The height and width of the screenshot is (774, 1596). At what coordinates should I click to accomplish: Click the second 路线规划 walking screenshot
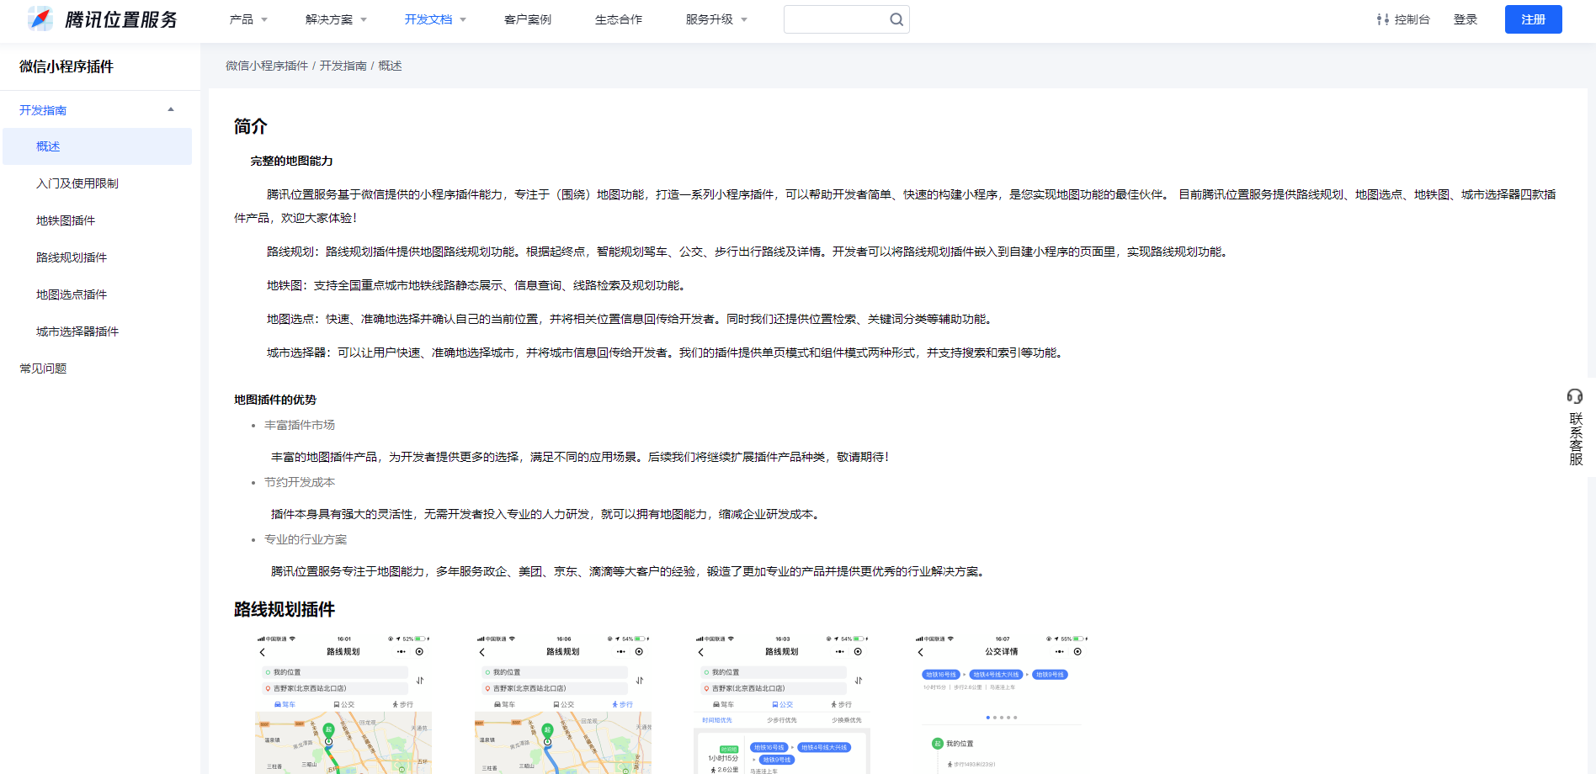563,703
